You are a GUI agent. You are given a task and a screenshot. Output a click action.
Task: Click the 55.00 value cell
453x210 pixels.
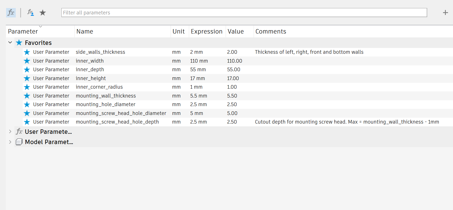234,70
